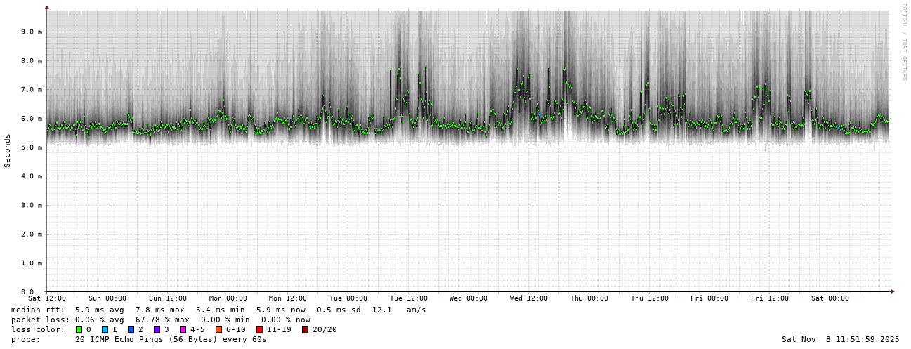Choose the bright red legend square
This screenshot has height=349, width=911.
(259, 329)
